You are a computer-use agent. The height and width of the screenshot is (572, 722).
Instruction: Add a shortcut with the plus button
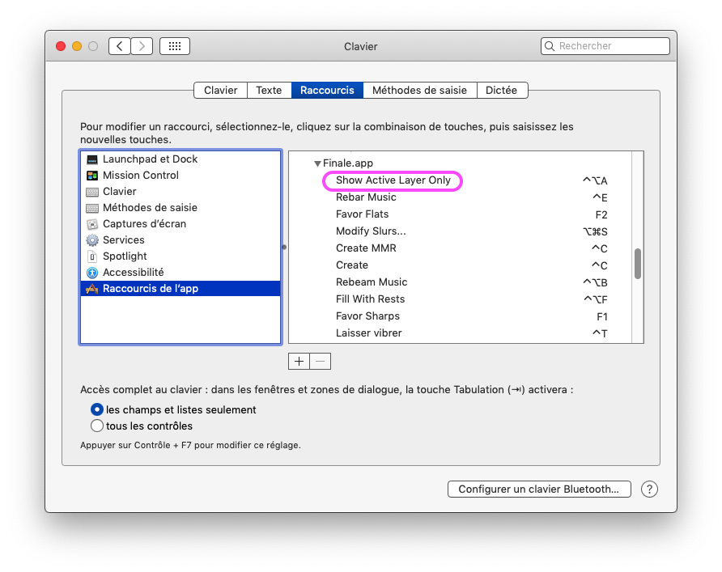[x=299, y=362]
